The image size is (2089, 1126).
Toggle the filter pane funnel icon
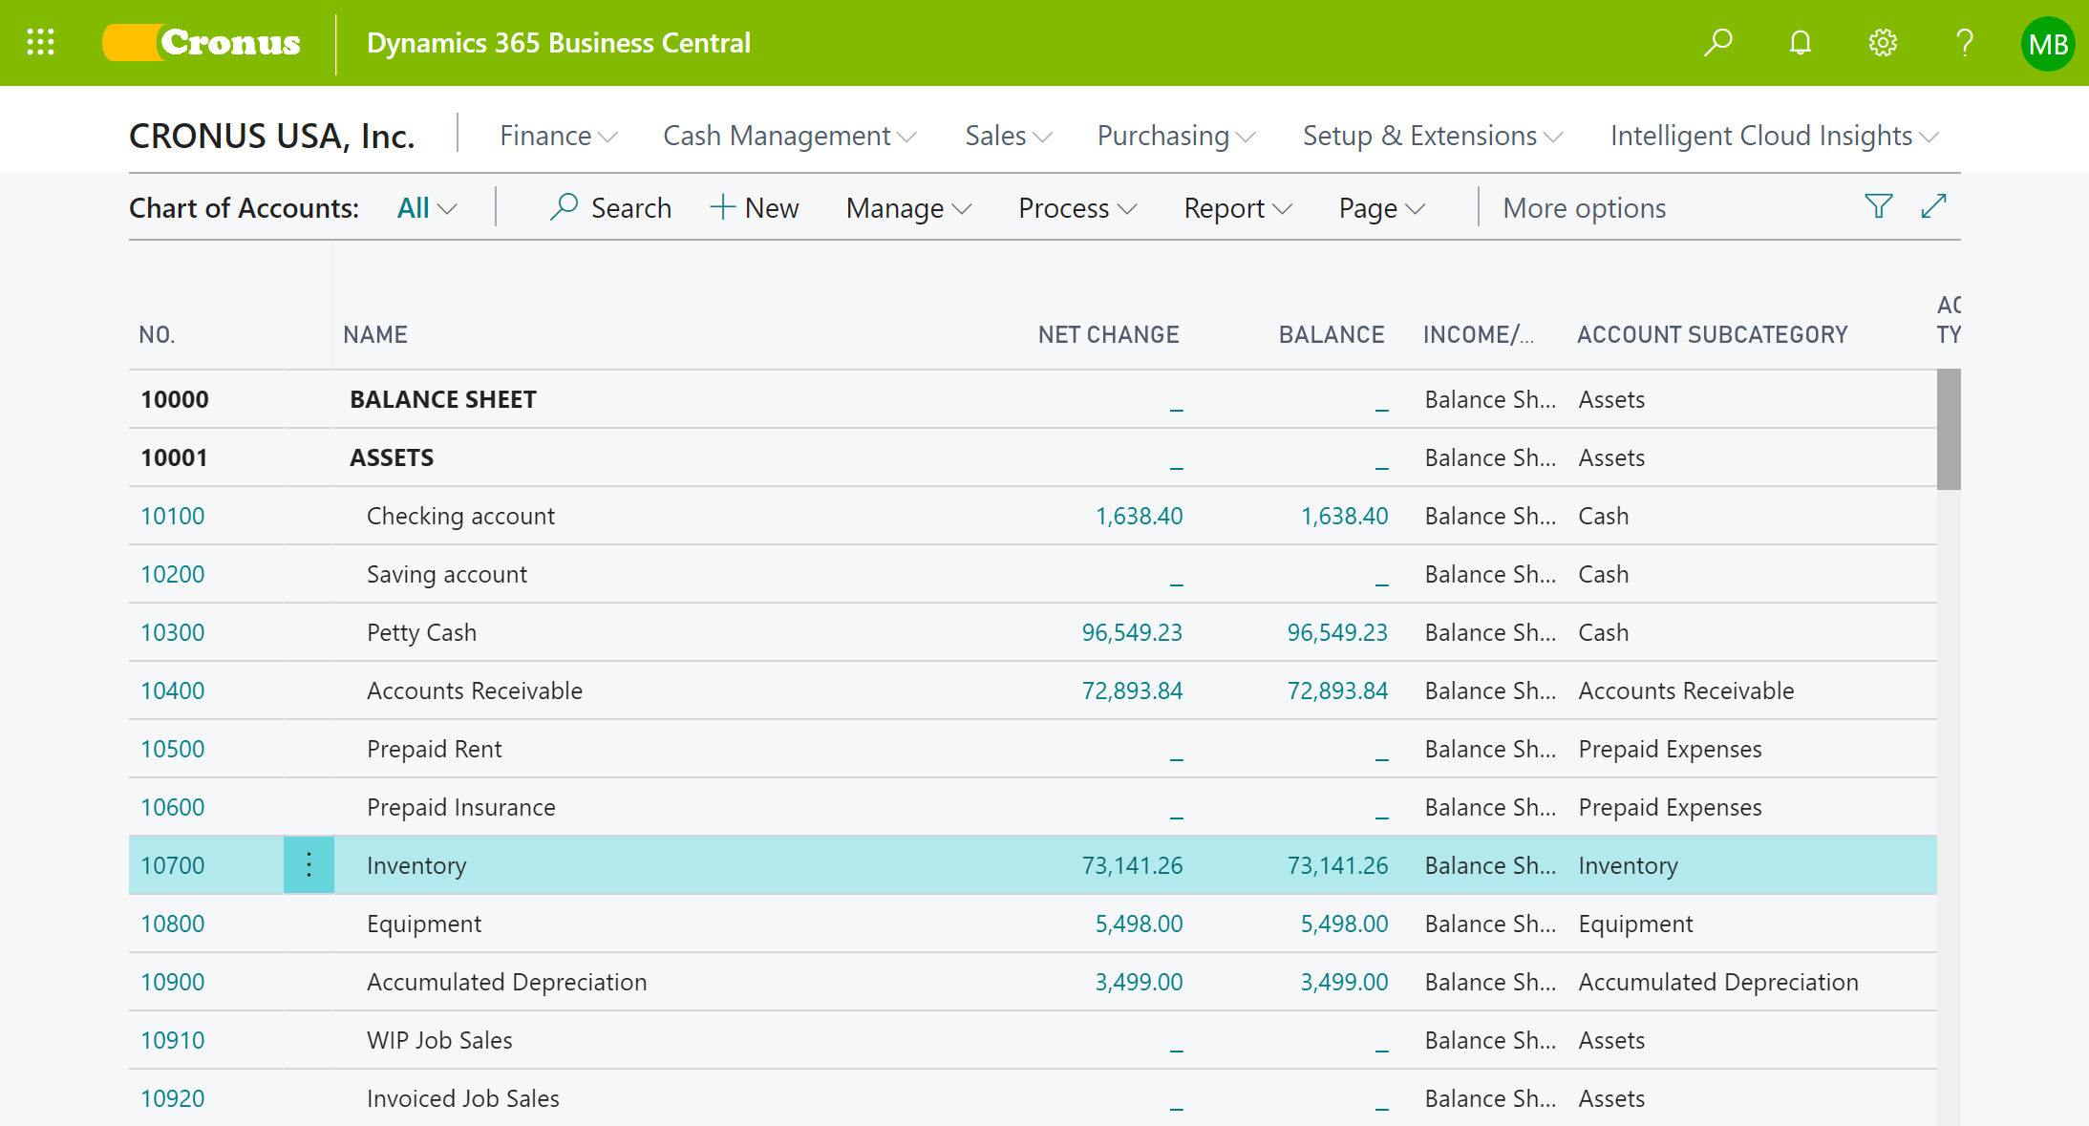coord(1878,206)
